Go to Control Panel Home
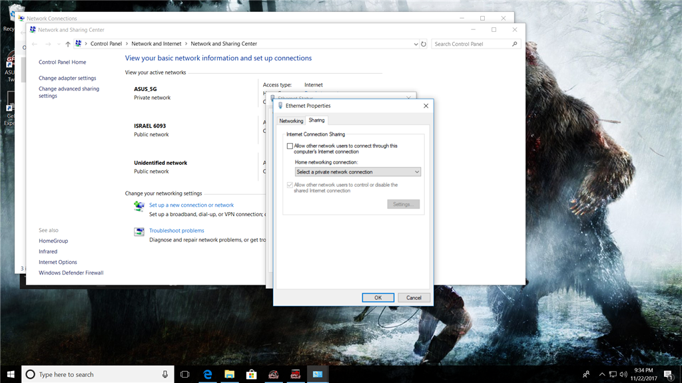 click(x=62, y=62)
